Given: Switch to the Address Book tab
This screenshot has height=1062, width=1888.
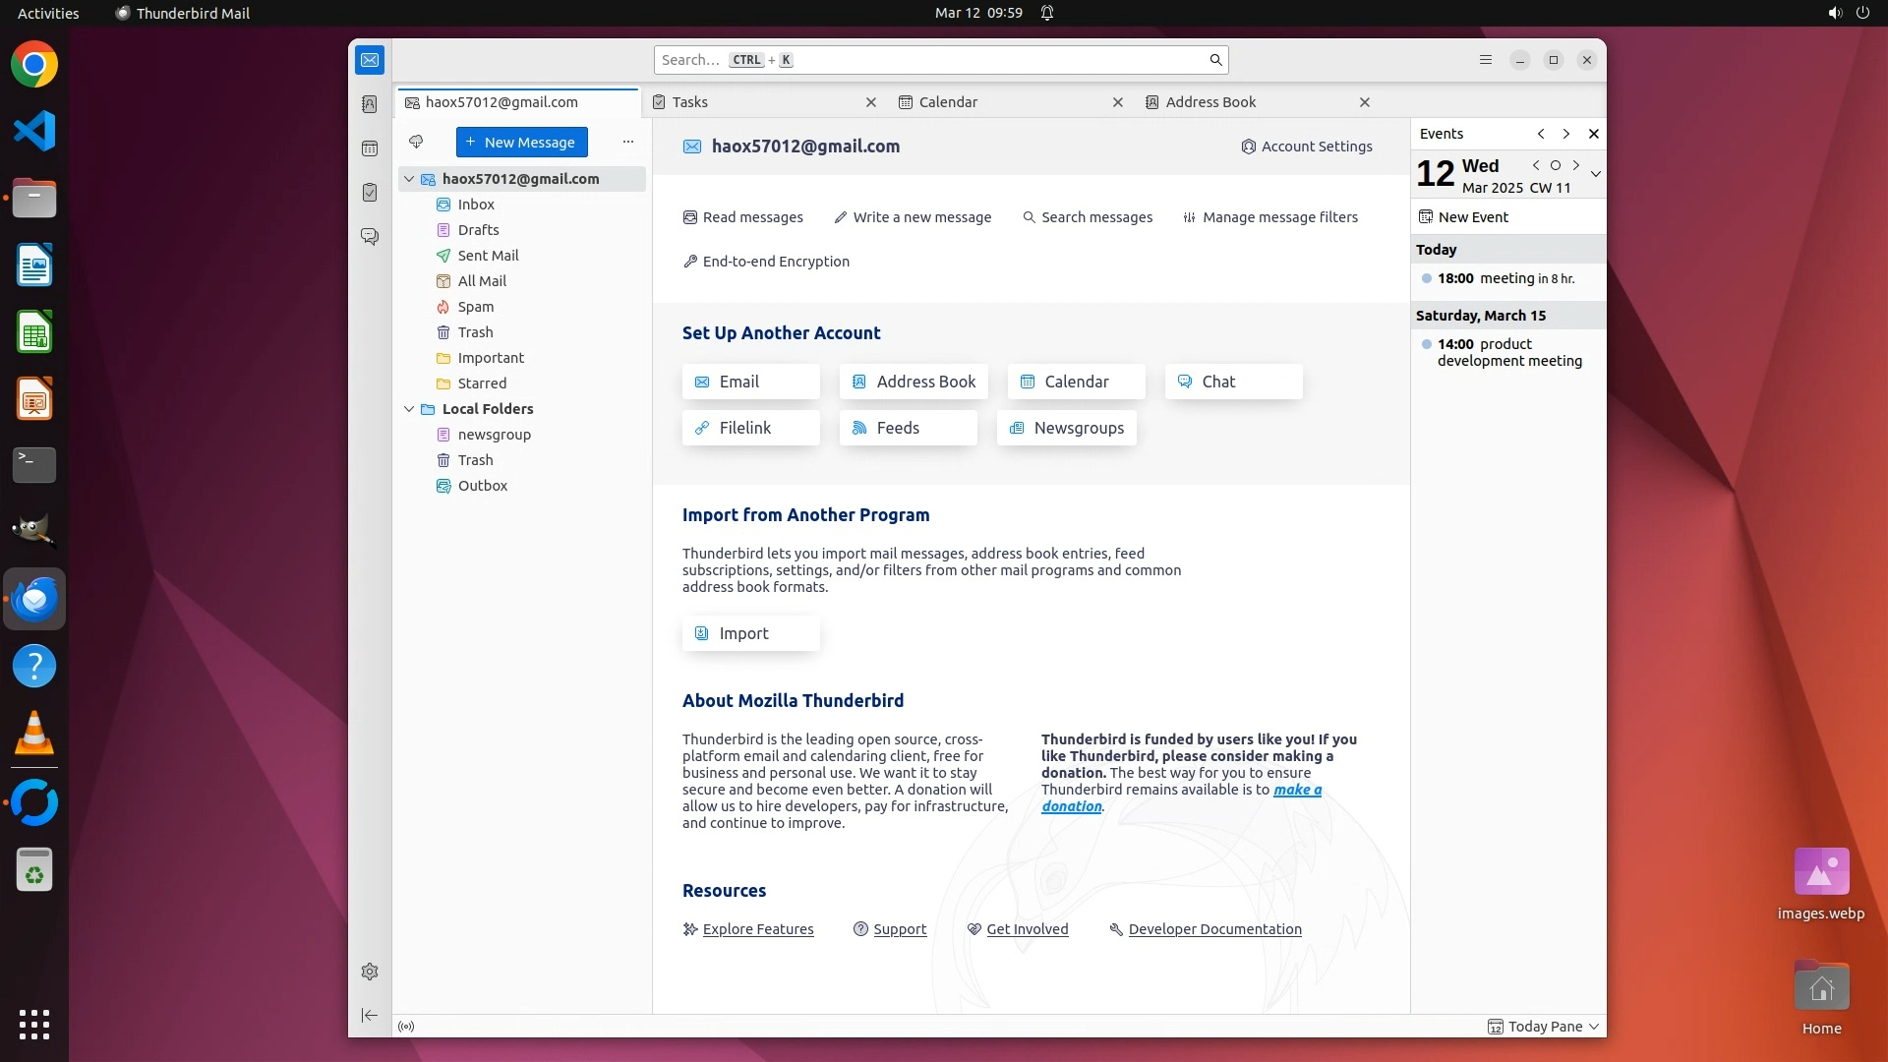Looking at the screenshot, I should tap(1210, 102).
